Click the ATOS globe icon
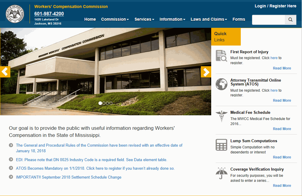 coord(222,84)
